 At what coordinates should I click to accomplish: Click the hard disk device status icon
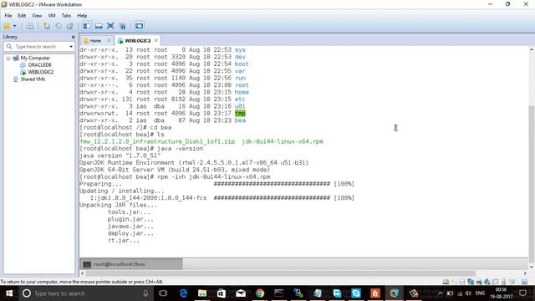(x=446, y=282)
